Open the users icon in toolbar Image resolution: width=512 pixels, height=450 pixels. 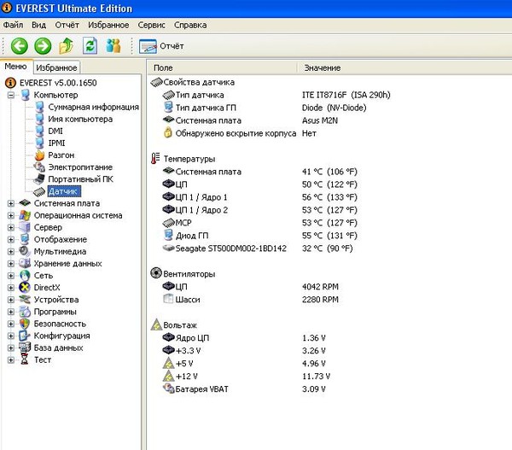(113, 46)
